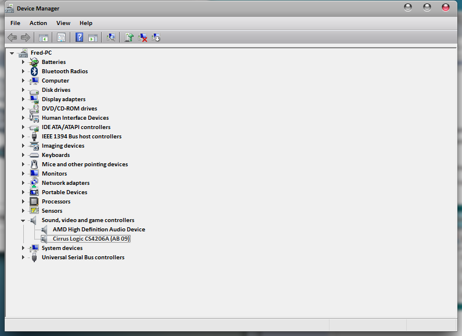
Task: Open the File menu
Action: pyautogui.click(x=15, y=23)
